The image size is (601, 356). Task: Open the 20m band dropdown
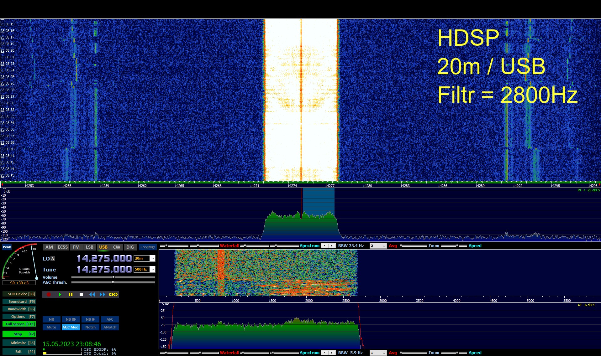click(x=152, y=258)
